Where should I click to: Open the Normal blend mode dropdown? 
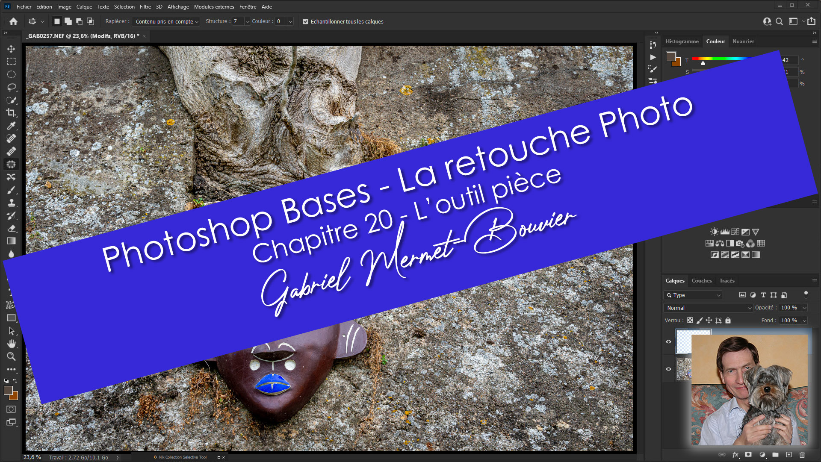[708, 308]
